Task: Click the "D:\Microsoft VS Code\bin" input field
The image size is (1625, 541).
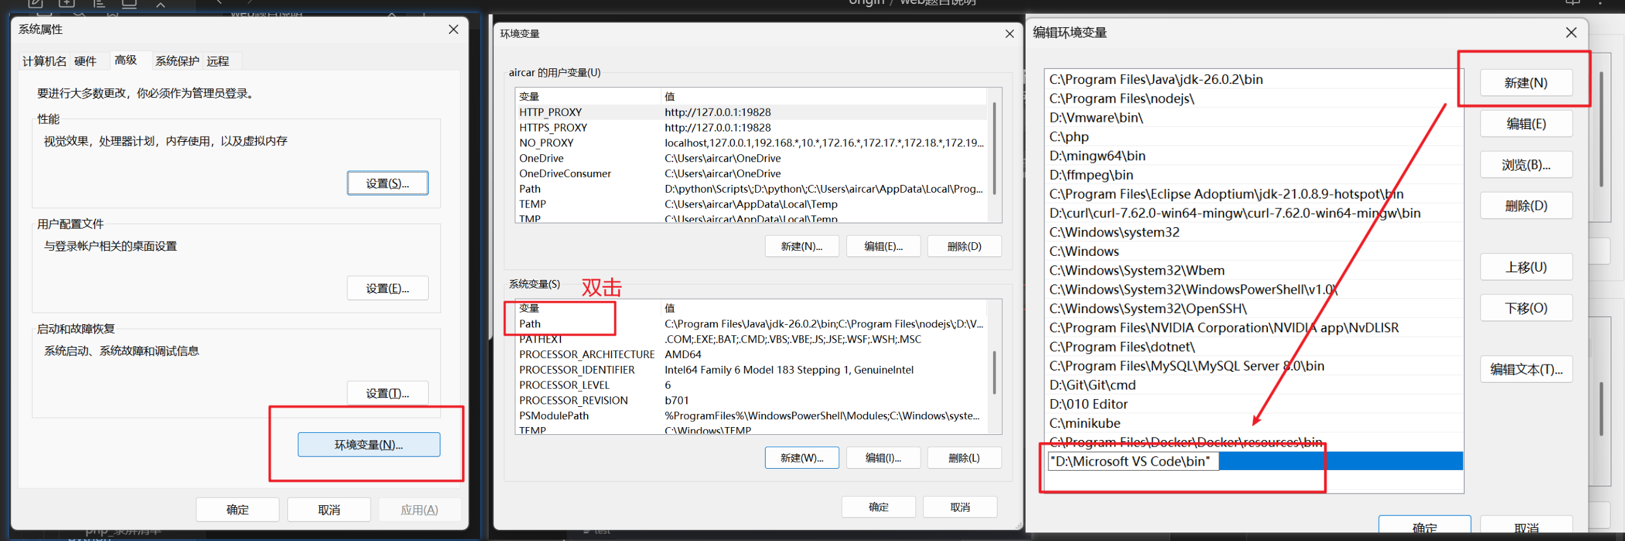Action: [1133, 462]
